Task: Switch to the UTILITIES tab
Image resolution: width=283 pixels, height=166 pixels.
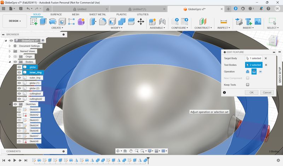Action: pyautogui.click(x=143, y=14)
